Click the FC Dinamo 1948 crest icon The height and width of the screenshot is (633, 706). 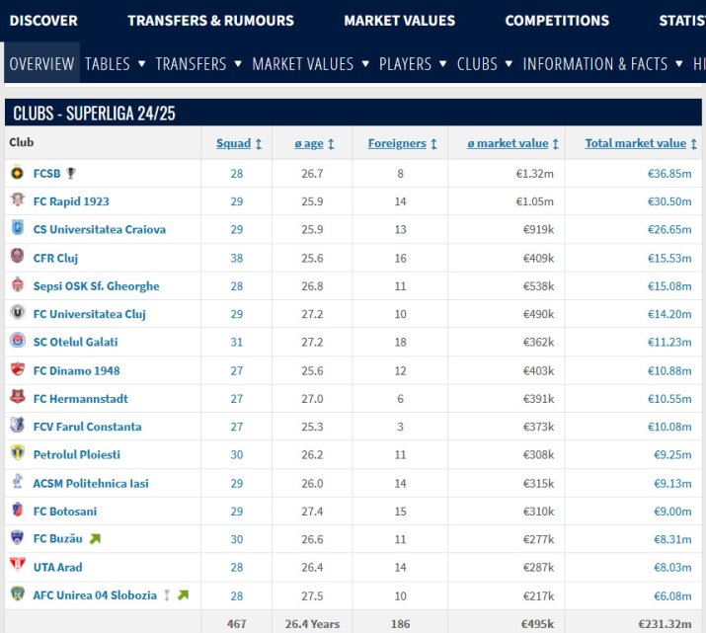(x=17, y=368)
